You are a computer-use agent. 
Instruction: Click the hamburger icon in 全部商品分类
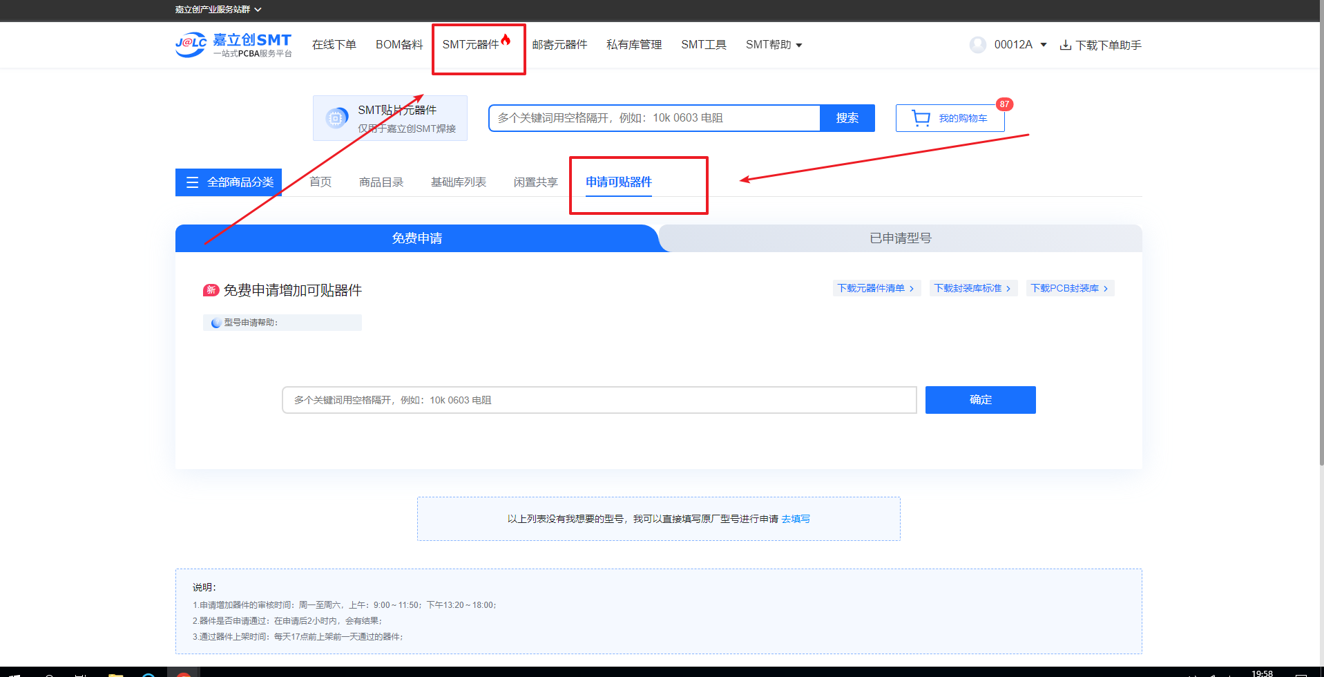point(193,182)
